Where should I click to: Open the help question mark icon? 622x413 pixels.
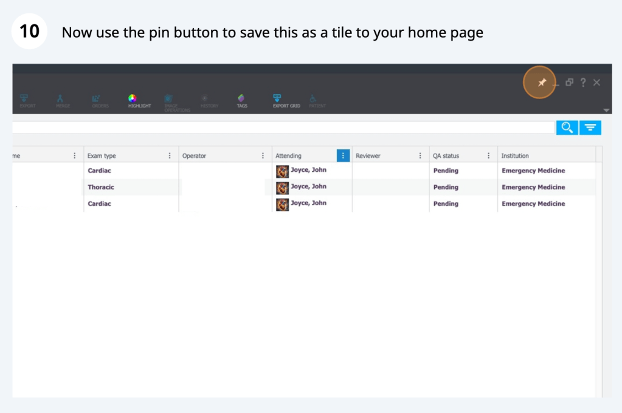583,83
